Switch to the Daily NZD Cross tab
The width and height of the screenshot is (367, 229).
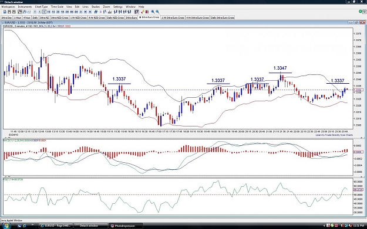click(x=116, y=18)
